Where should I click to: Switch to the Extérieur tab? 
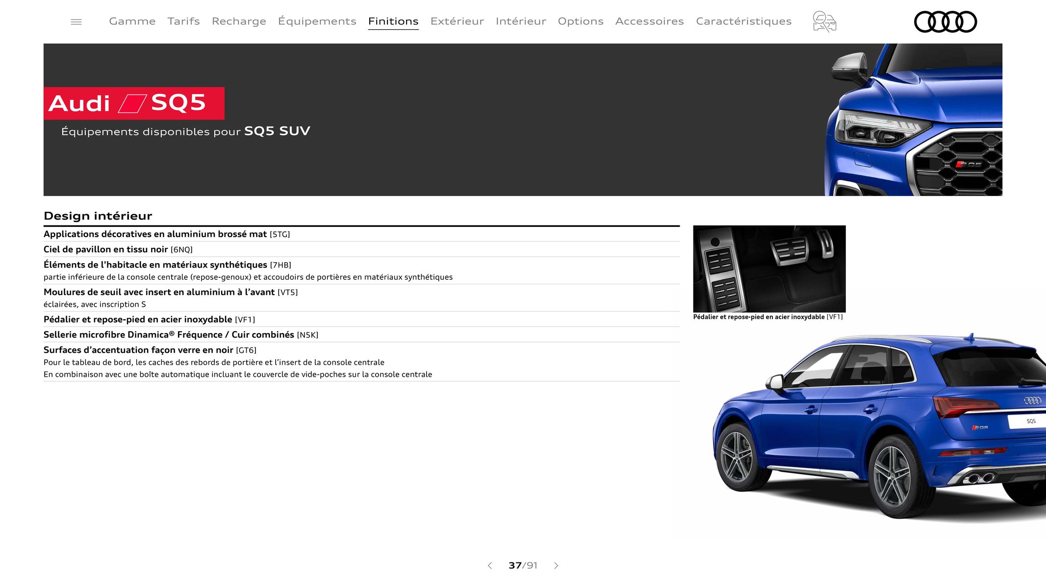(x=457, y=21)
